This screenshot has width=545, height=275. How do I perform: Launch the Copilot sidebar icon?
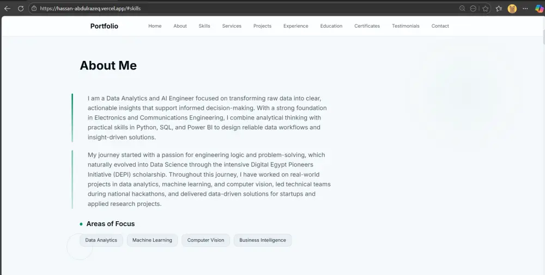tap(538, 9)
